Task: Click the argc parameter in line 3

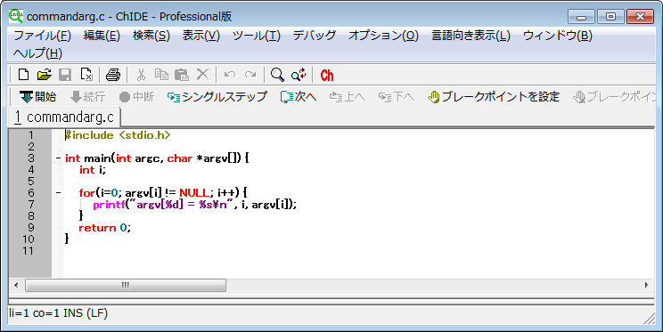Action: click(148, 158)
